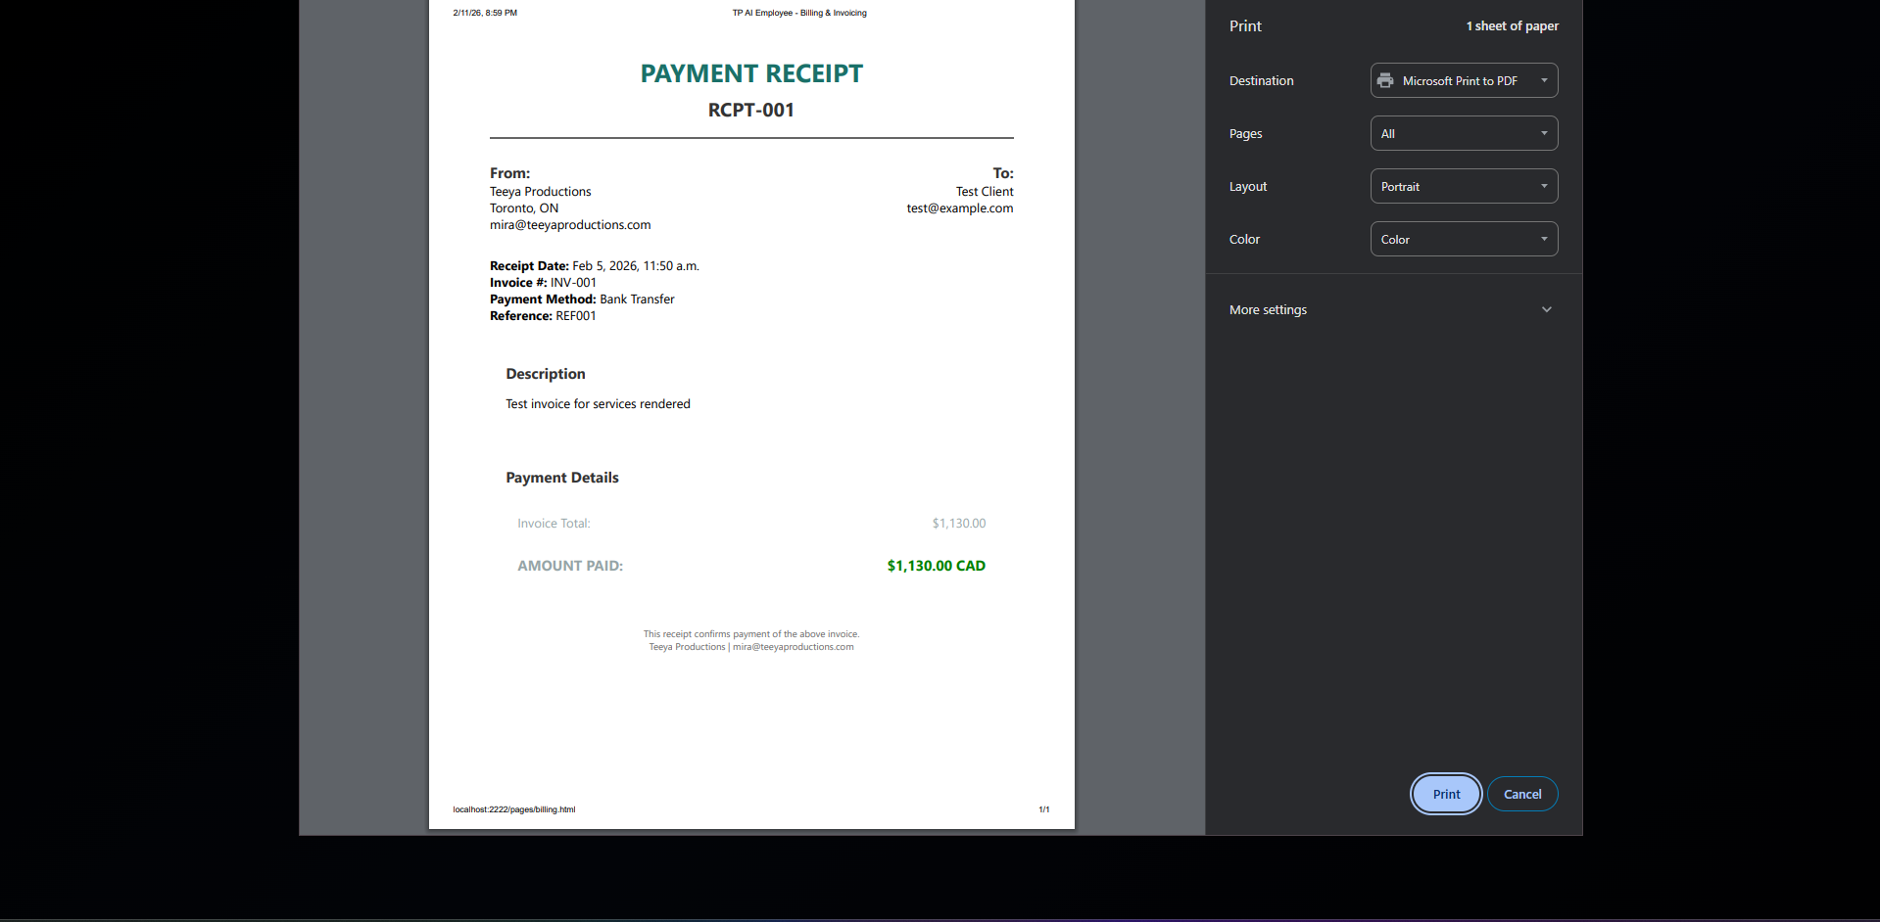Click the test@example.com address

coord(959,207)
